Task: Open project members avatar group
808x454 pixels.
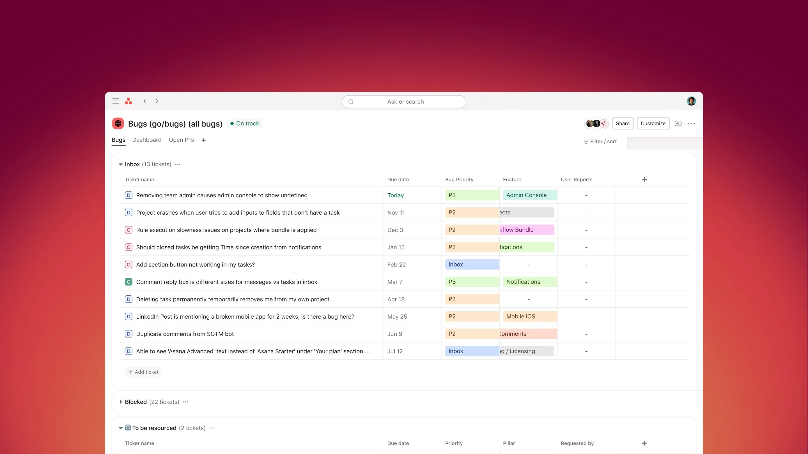Action: (596, 123)
